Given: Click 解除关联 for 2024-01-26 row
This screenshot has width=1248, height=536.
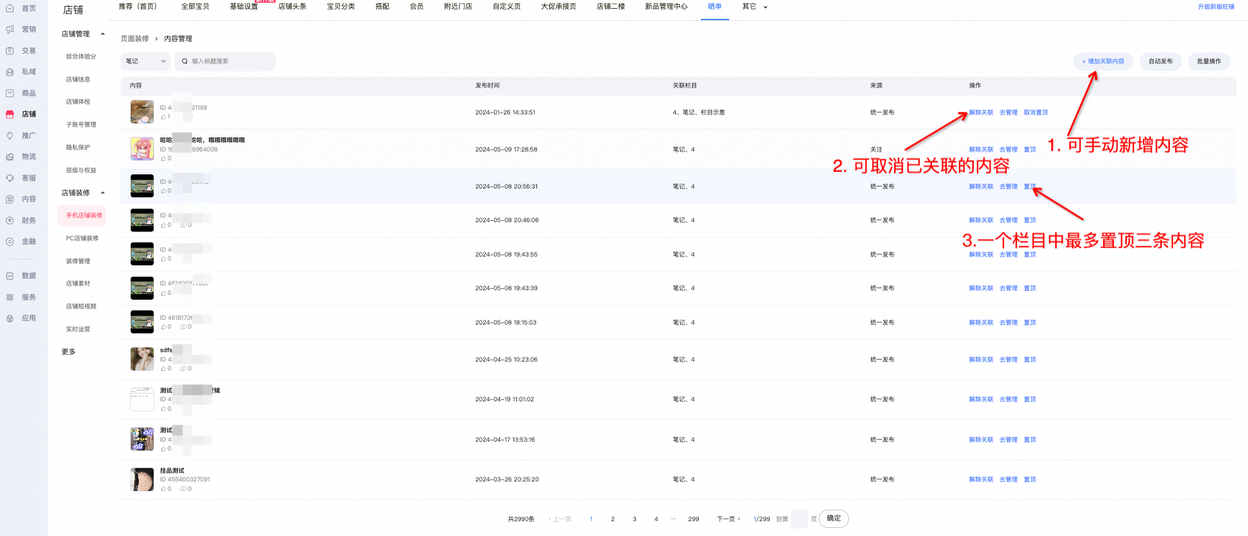Looking at the screenshot, I should click(x=981, y=112).
